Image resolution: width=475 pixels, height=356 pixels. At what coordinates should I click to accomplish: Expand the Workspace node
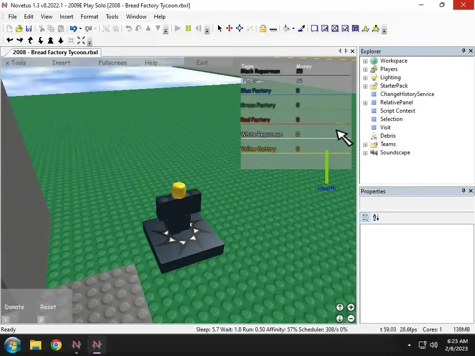pos(365,61)
